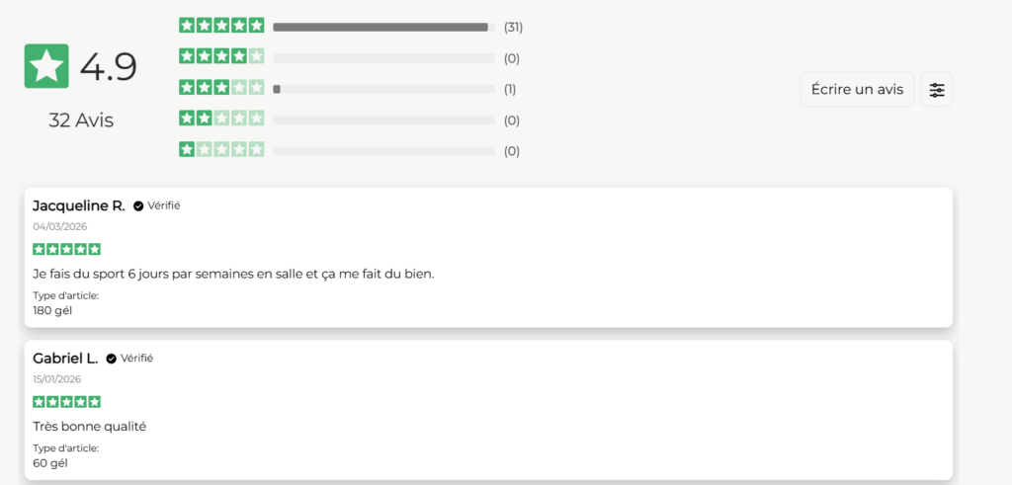1012x485 pixels.
Task: Click the large green star rating icon
Action: pos(46,66)
